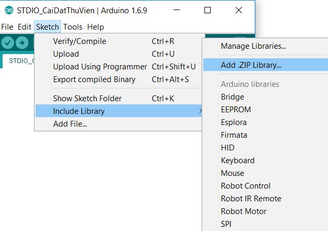Include the Esplora library
Screen dimensions: 328x231
(266, 122)
